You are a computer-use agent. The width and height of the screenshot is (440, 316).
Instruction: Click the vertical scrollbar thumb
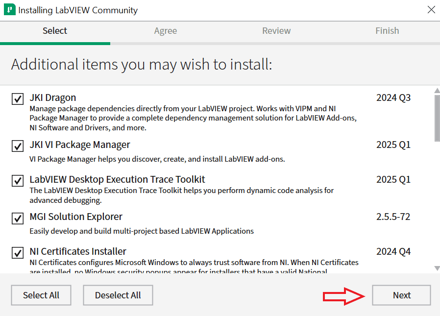click(x=437, y=118)
